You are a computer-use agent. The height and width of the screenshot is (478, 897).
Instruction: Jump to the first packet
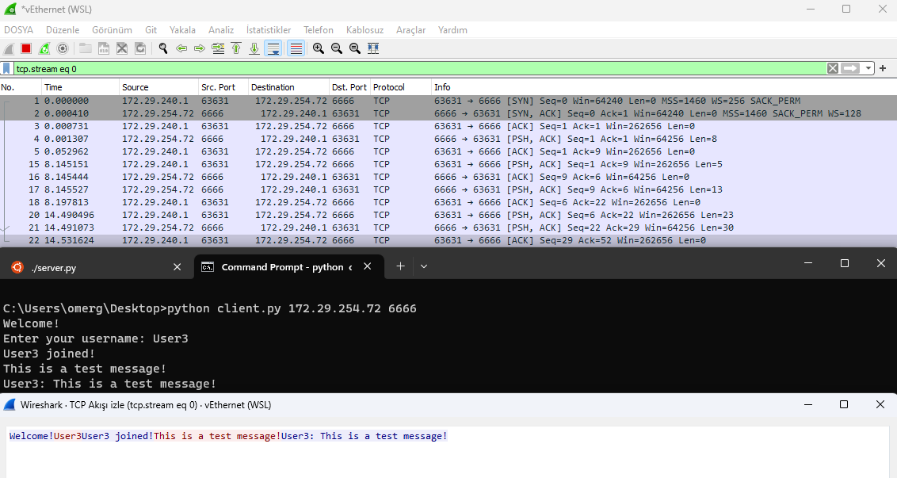tap(236, 48)
